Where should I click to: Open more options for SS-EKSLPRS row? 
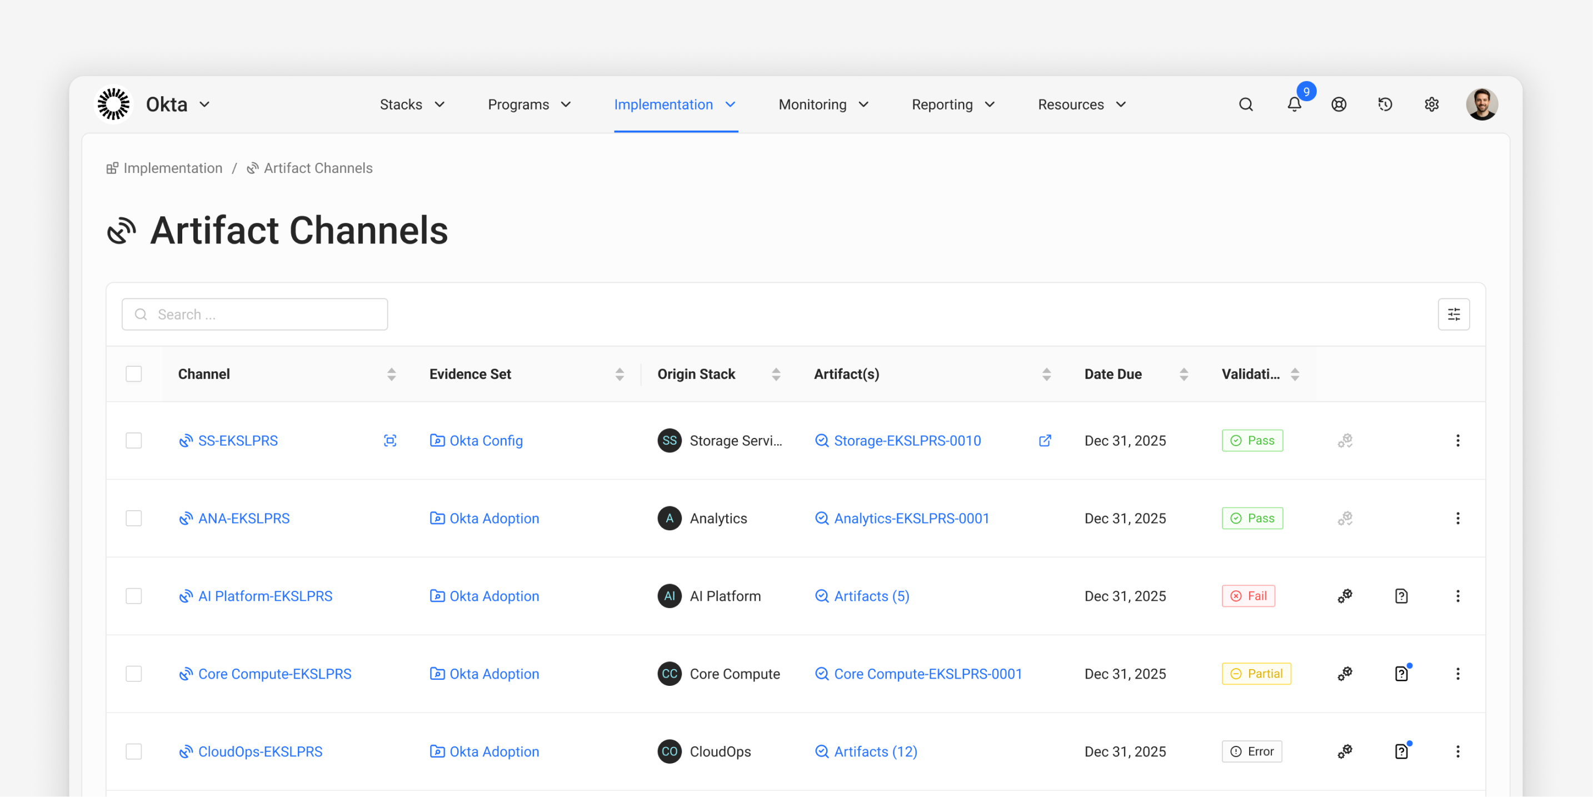pos(1457,441)
